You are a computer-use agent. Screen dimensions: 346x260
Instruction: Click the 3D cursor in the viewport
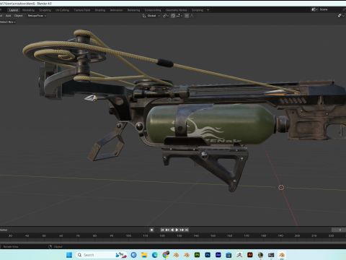[281, 187]
